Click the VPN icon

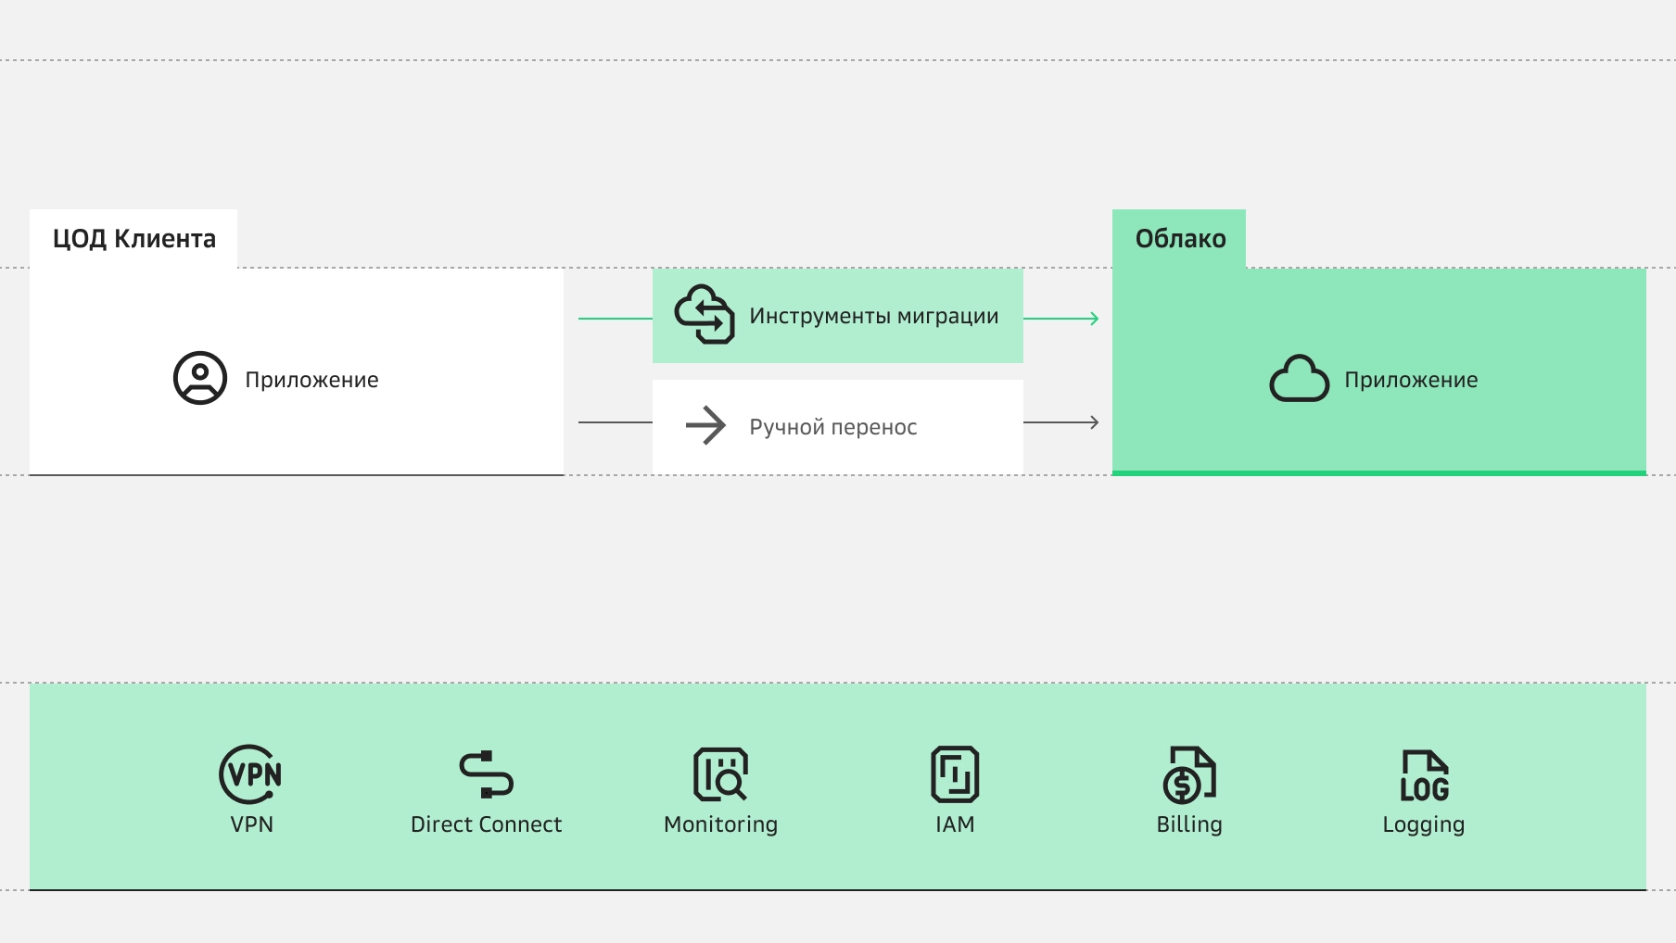click(250, 774)
